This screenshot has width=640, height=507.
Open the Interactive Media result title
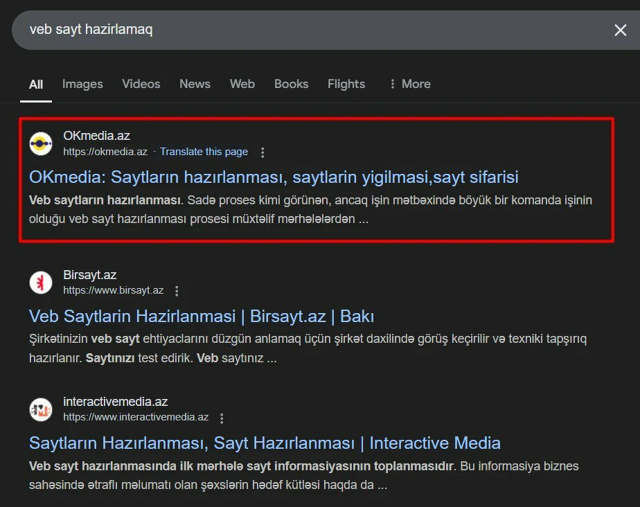pyautogui.click(x=265, y=443)
